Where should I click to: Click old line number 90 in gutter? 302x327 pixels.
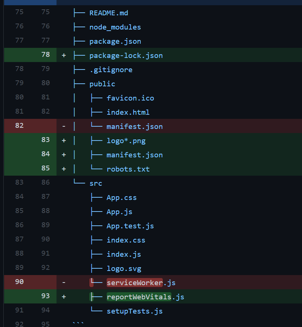click(19, 282)
